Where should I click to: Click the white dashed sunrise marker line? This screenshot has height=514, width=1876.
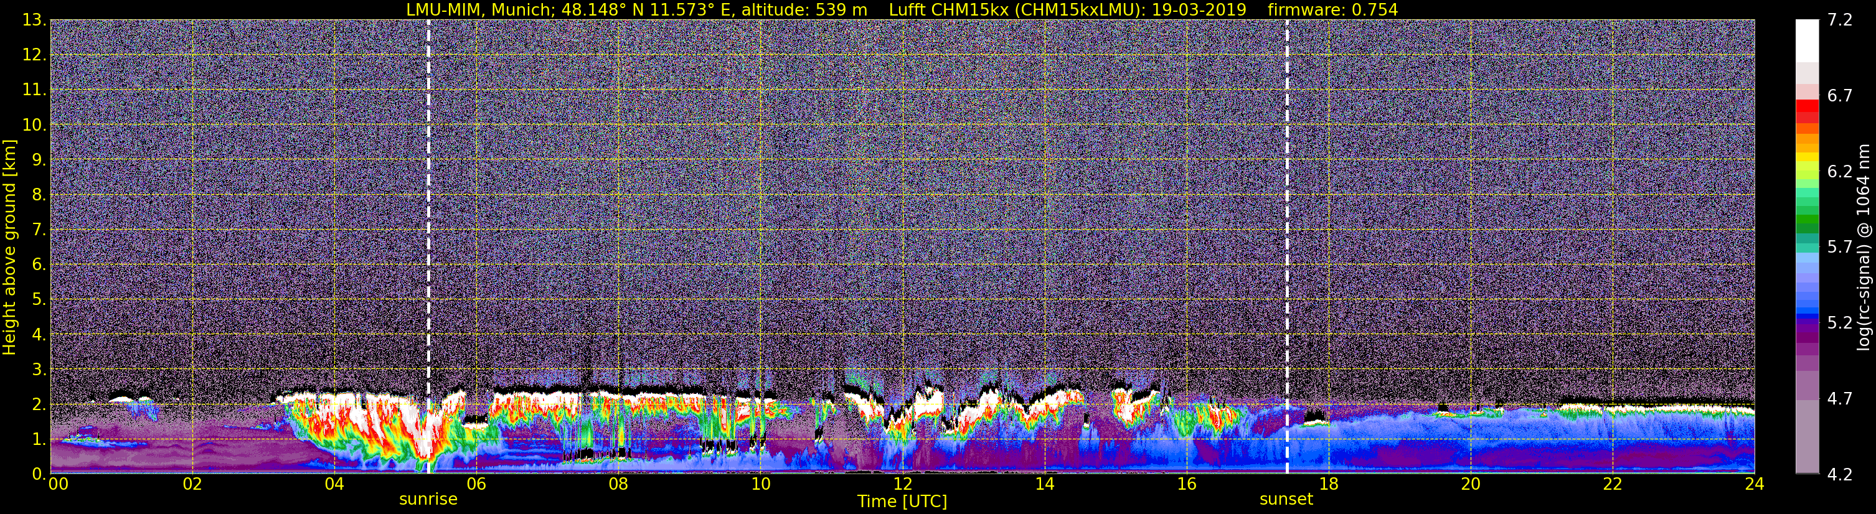[428, 246]
